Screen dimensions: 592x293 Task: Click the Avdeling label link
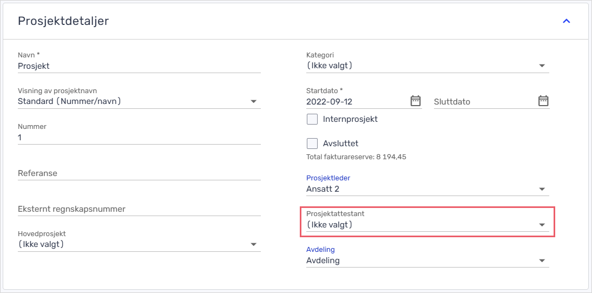pos(320,250)
